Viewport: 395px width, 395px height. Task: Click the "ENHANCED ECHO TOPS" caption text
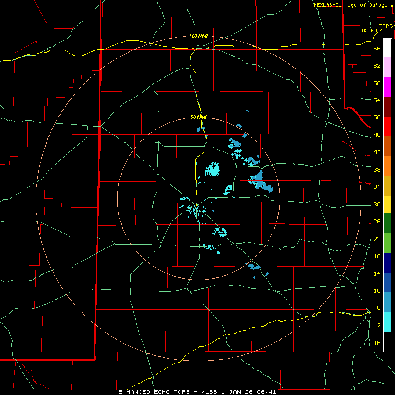(154, 392)
